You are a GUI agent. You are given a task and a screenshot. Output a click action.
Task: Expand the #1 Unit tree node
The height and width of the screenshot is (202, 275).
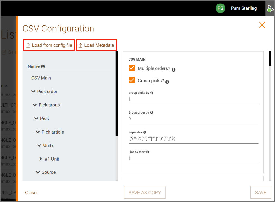coord(41,159)
